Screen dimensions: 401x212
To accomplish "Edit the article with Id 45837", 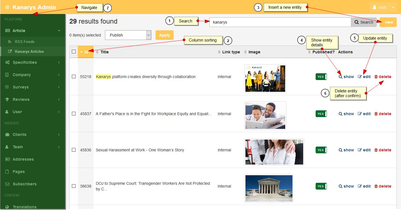I will click(x=364, y=114).
